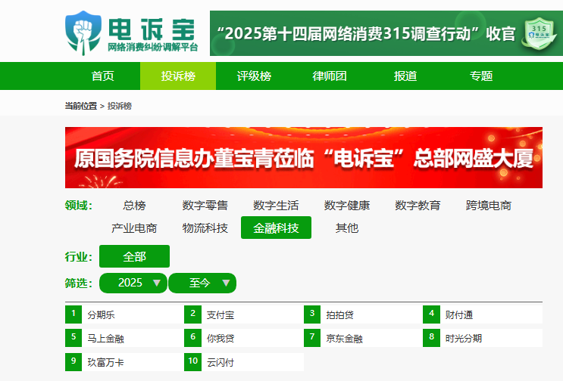The width and height of the screenshot is (563, 381).
Task: Open the 律师团 navigation item
Action: coord(330,76)
